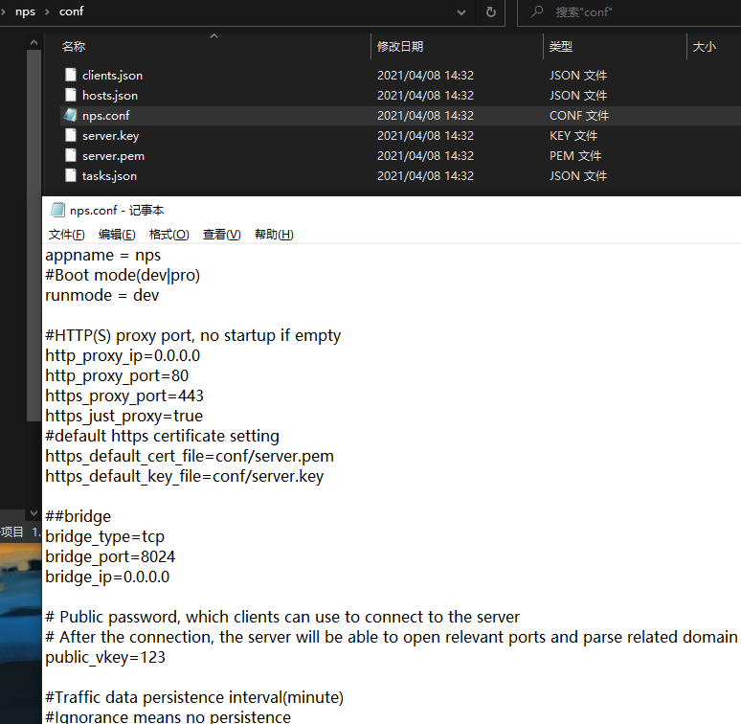Click the sort direction arrow above 名称

tap(214, 36)
